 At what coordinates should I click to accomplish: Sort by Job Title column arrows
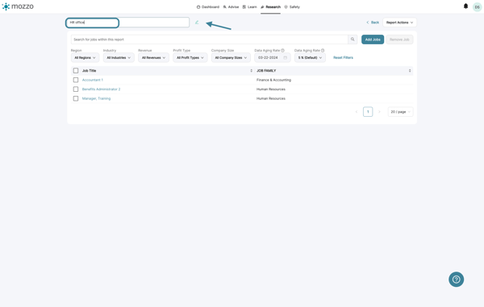pyautogui.click(x=251, y=71)
